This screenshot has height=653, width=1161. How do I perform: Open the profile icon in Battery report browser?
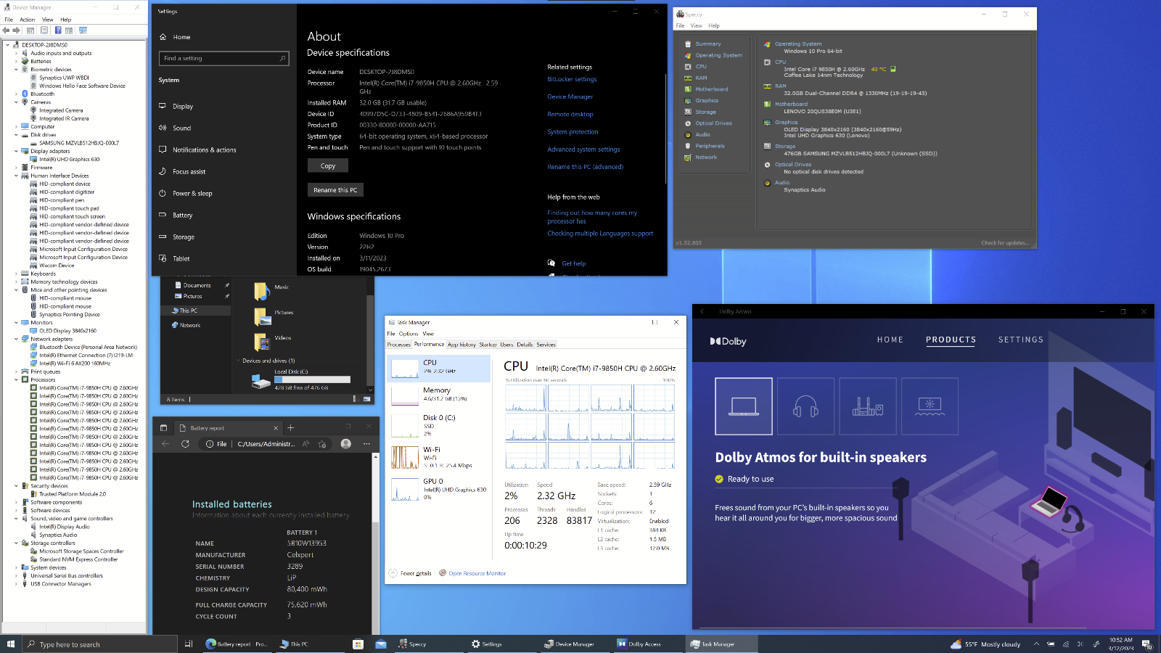tap(346, 444)
